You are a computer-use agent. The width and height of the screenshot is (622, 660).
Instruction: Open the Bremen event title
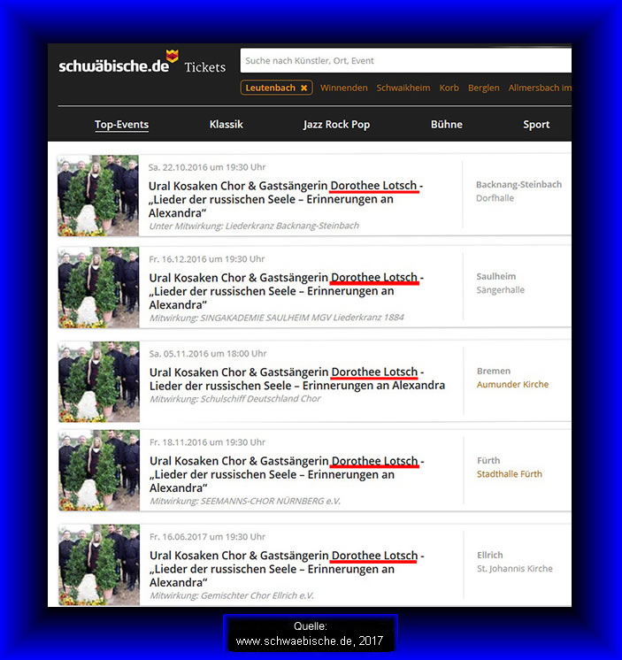point(297,379)
